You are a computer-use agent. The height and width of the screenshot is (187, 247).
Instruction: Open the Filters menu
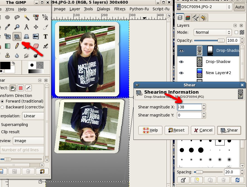point(120,9)
